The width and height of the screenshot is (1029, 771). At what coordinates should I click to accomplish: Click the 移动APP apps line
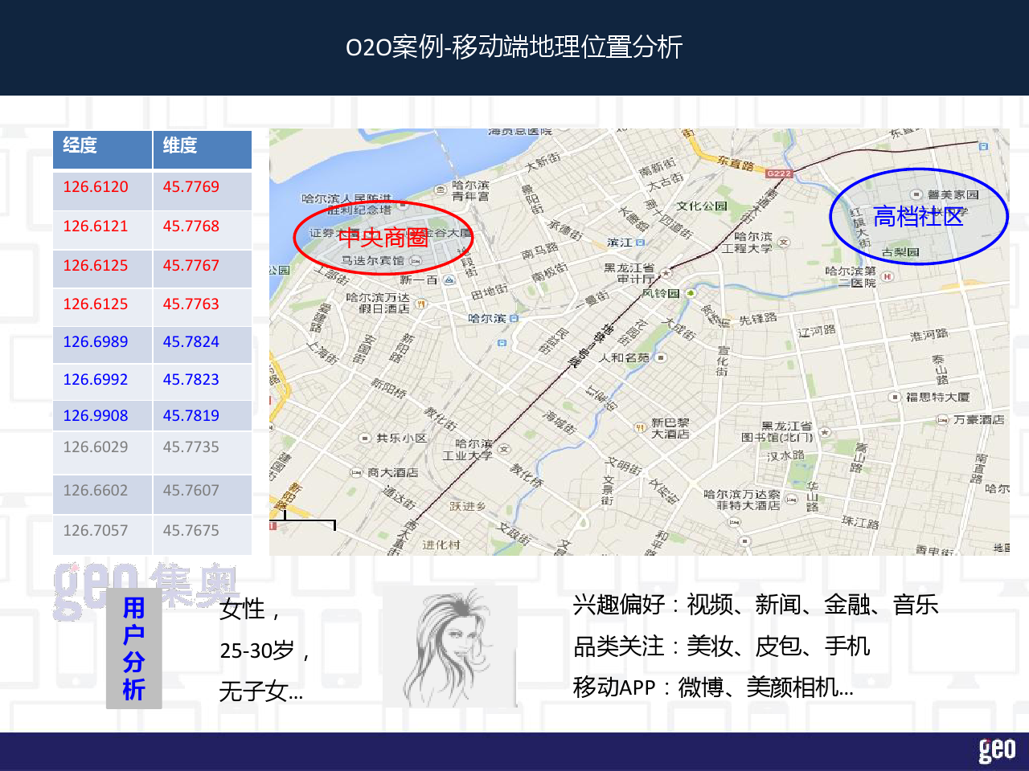click(713, 688)
